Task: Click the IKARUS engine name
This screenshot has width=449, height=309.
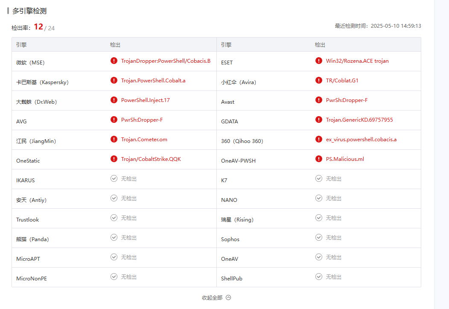Action: coord(26,181)
